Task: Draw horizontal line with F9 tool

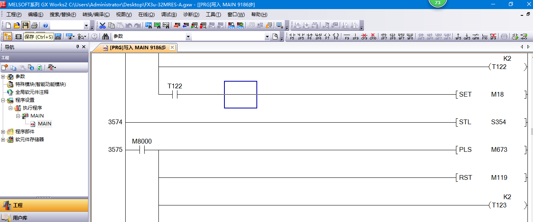Action: click(x=347, y=37)
